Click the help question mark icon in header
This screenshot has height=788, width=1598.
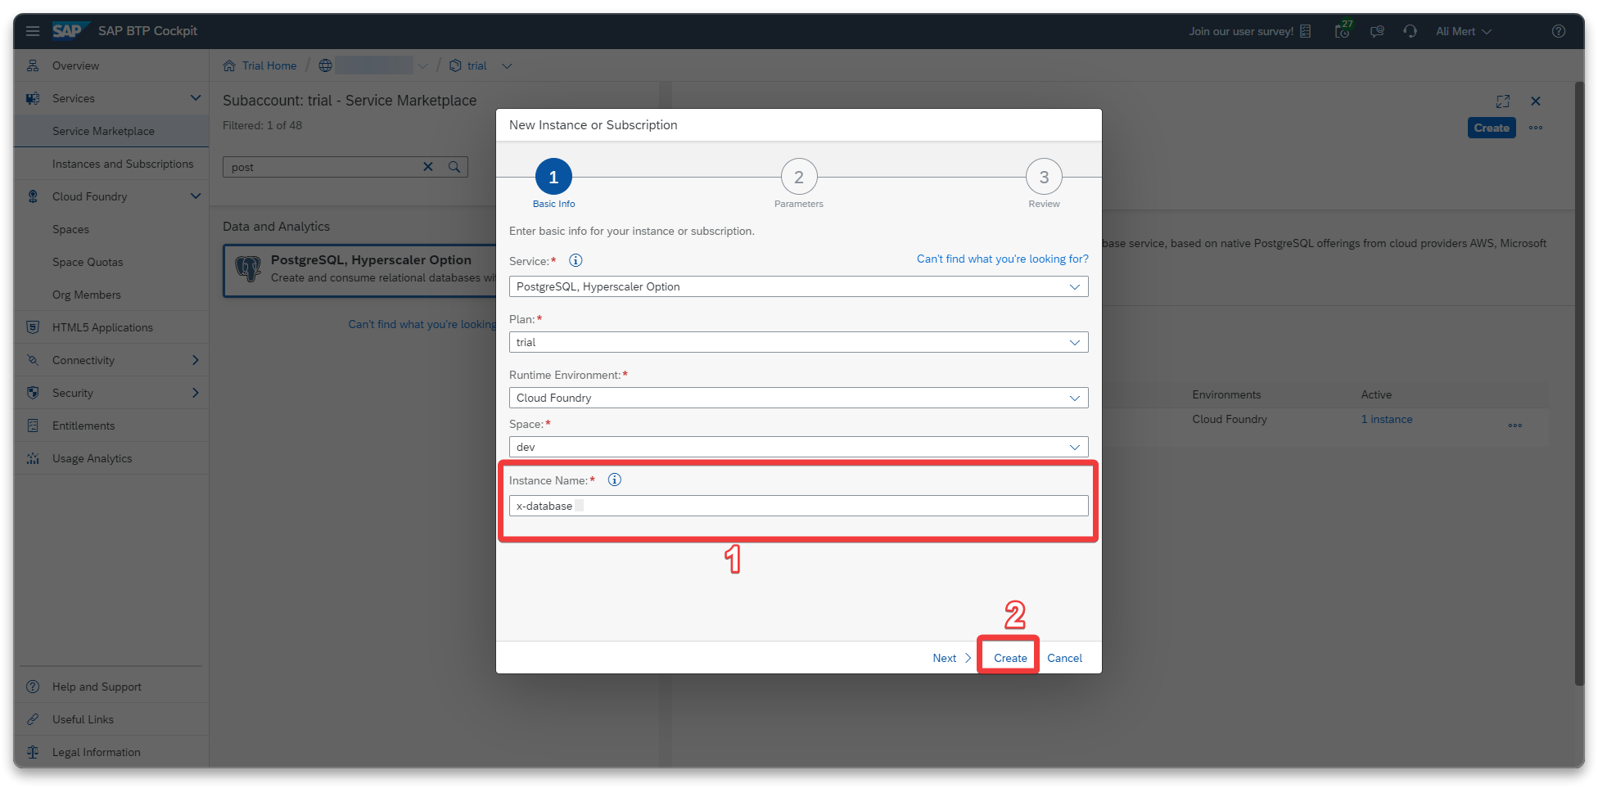pos(1559,31)
